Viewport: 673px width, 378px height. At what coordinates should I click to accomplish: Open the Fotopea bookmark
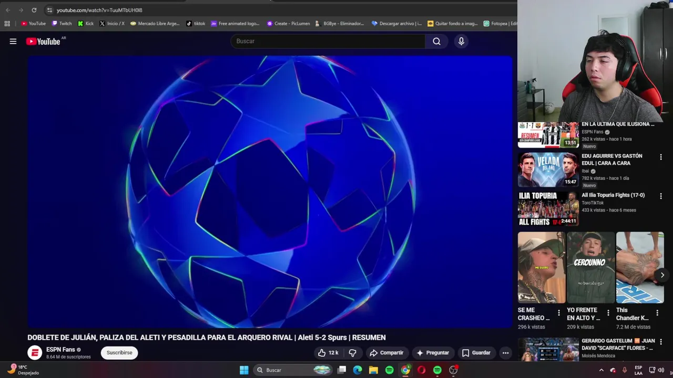(x=500, y=24)
